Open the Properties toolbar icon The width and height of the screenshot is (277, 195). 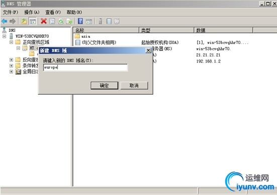pyautogui.click(x=52, y=21)
